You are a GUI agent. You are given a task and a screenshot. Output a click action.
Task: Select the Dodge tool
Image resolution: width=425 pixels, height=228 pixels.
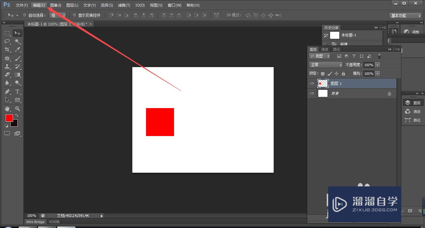point(17,83)
